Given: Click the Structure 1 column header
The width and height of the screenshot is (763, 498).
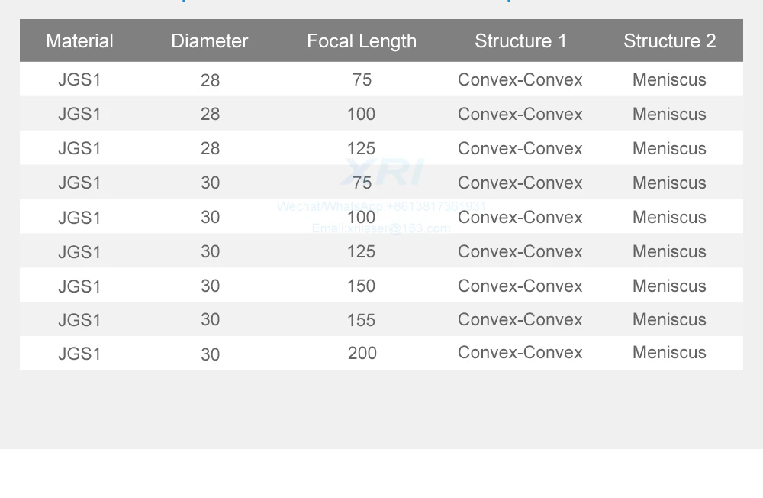Looking at the screenshot, I should pos(521,41).
